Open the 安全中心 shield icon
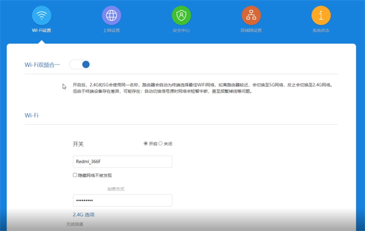The image size is (365, 231). click(181, 15)
